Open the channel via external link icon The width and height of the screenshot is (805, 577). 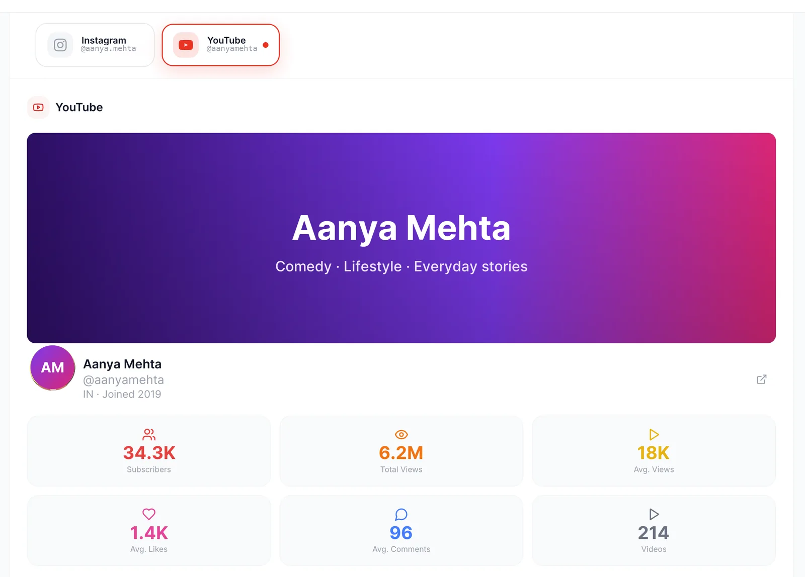tap(762, 379)
